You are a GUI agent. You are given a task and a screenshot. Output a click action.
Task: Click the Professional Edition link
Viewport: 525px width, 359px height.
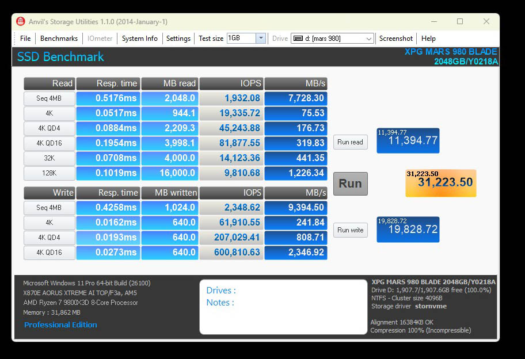click(x=60, y=324)
